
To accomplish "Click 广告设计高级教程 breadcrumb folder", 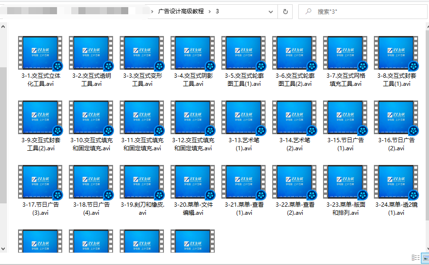I will (x=181, y=11).
